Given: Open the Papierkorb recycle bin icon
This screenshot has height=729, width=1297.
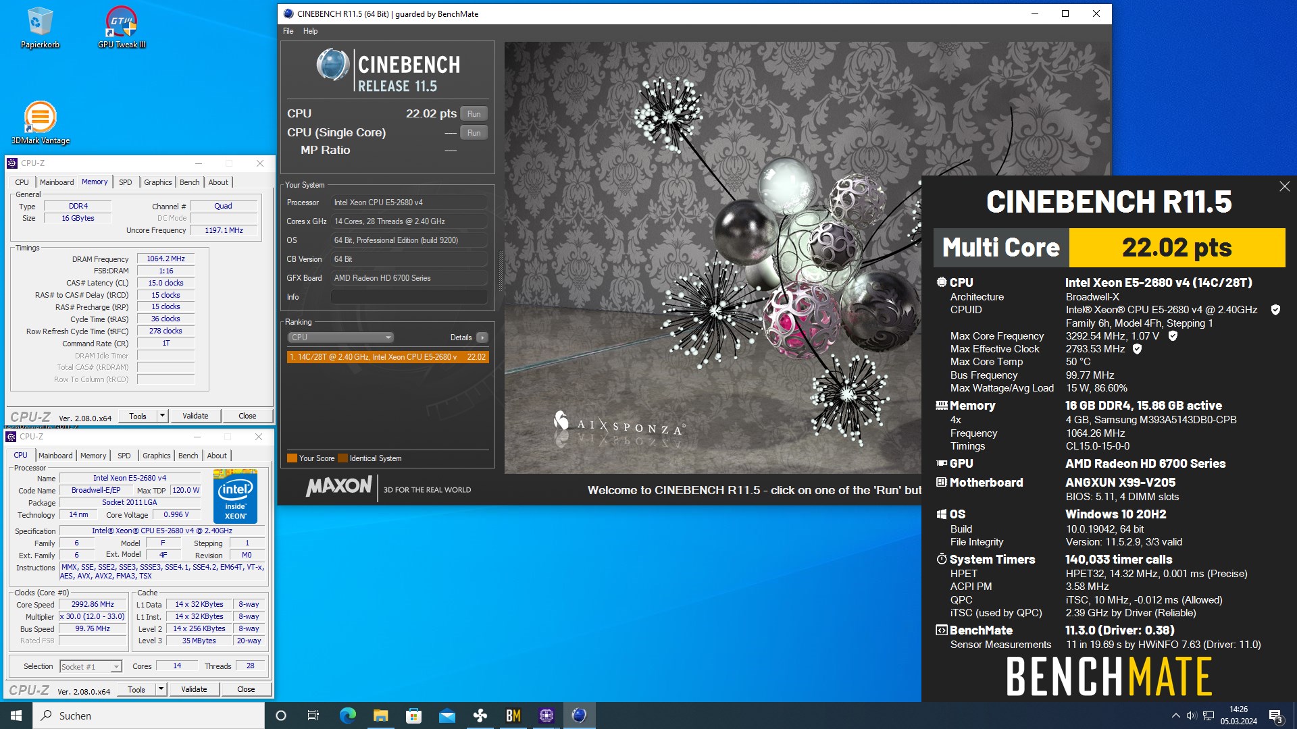Looking at the screenshot, I should click(40, 28).
